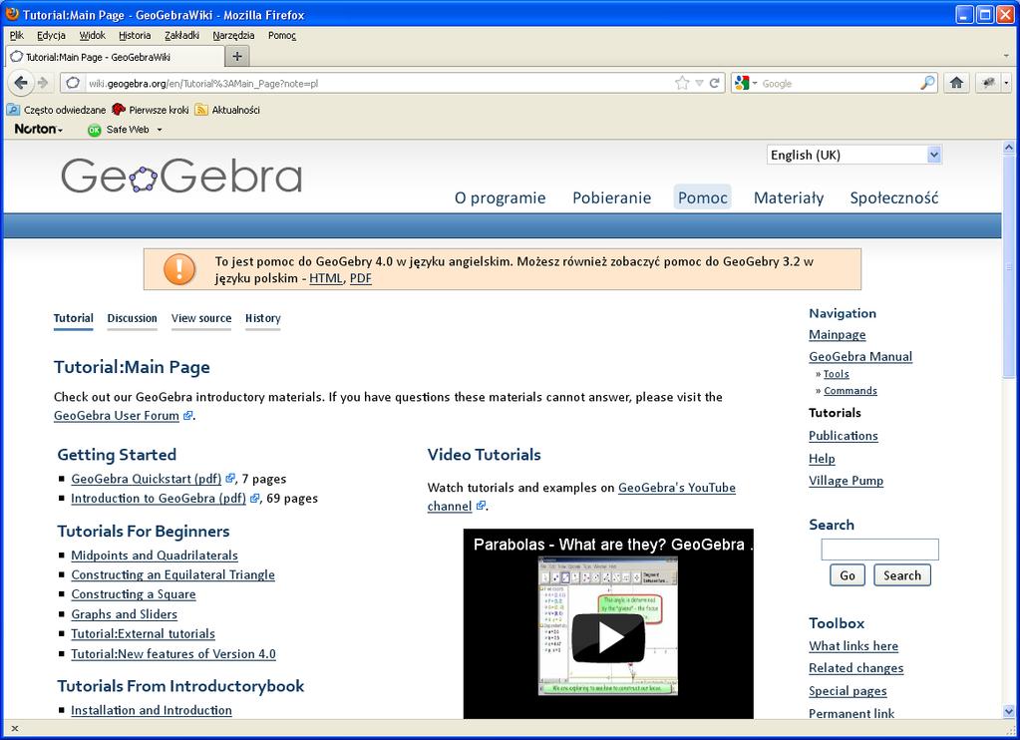Open the Historia menu
The width and height of the screenshot is (1020, 740).
pyautogui.click(x=134, y=35)
